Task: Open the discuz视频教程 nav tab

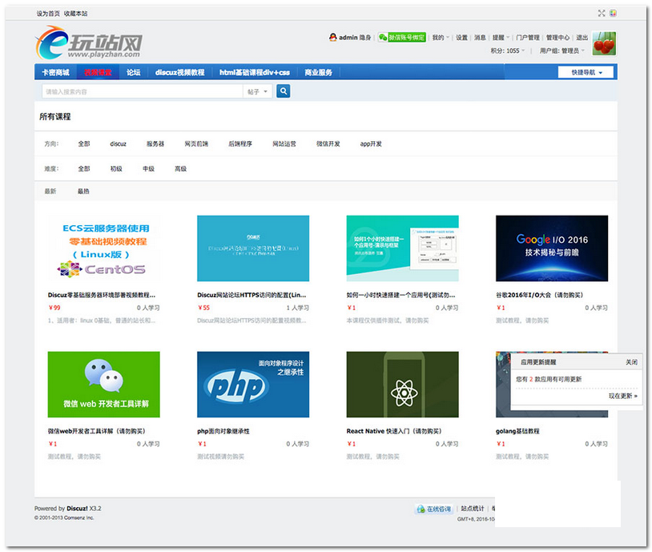Action: point(179,72)
